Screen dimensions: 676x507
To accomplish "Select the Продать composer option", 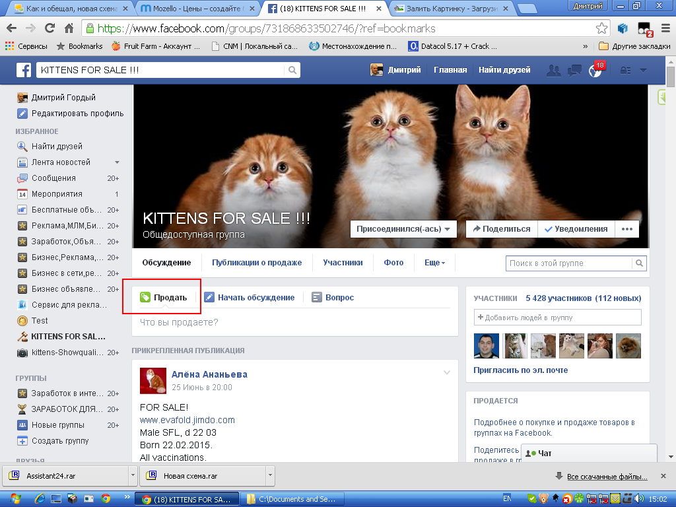I will (x=164, y=298).
